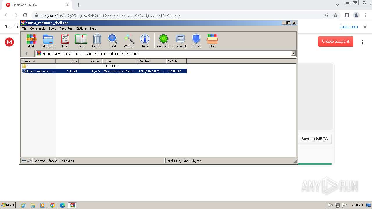This screenshot has width=372, height=209.
Task: Expand the archive path dropdown
Action: (x=293, y=53)
